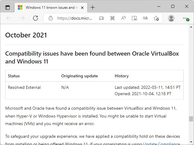
Task: View site information via the lock icon
Action: coord(51,18)
